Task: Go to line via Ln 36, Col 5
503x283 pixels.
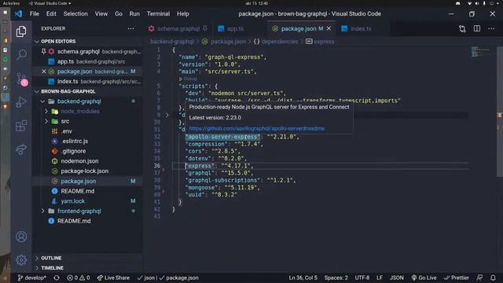Action: [303, 277]
